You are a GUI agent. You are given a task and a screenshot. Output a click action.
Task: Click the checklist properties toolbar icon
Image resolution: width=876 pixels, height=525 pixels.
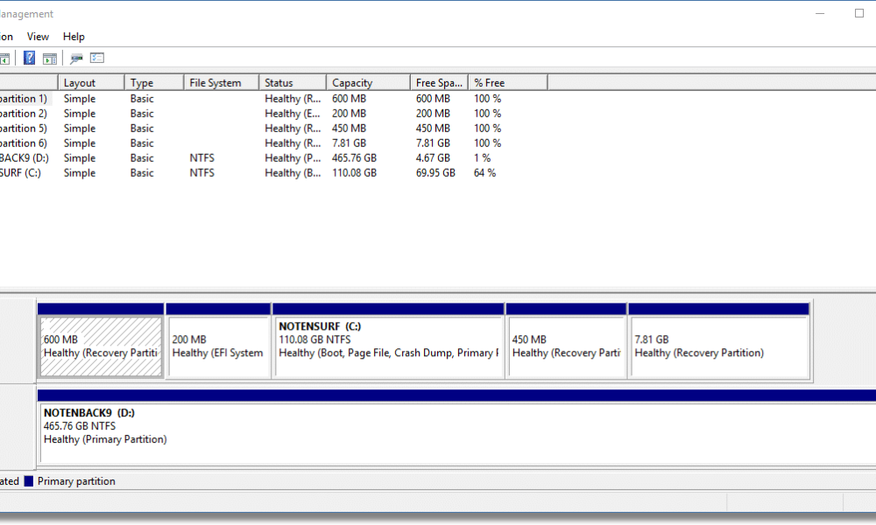pyautogui.click(x=96, y=58)
